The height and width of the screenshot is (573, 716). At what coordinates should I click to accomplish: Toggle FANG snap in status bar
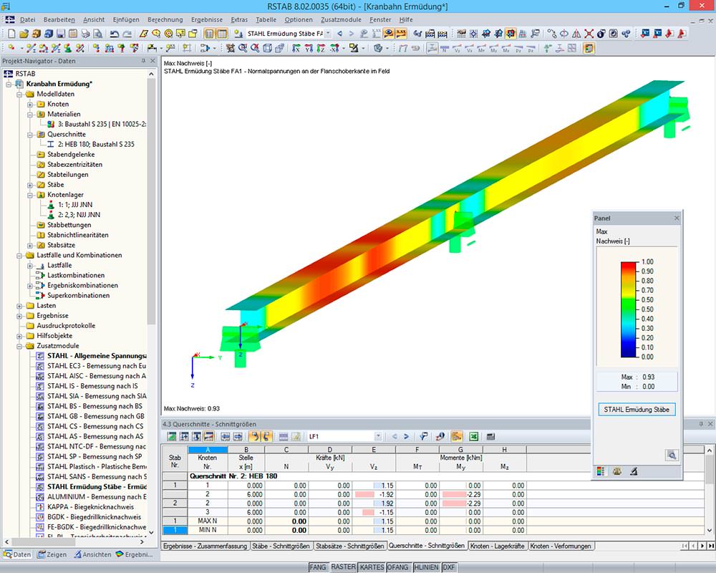point(317,567)
